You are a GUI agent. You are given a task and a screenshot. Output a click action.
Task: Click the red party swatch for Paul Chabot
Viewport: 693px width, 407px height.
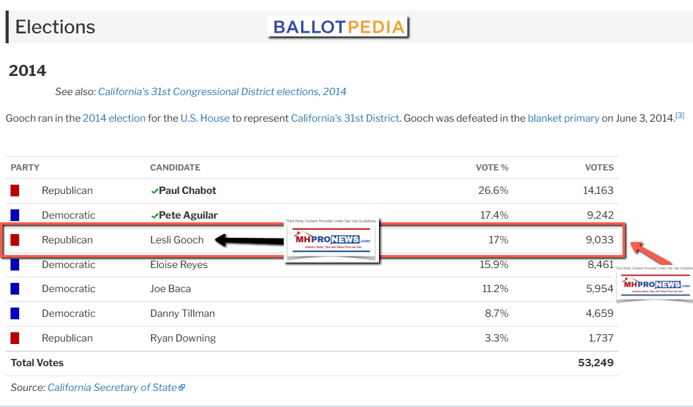click(15, 191)
